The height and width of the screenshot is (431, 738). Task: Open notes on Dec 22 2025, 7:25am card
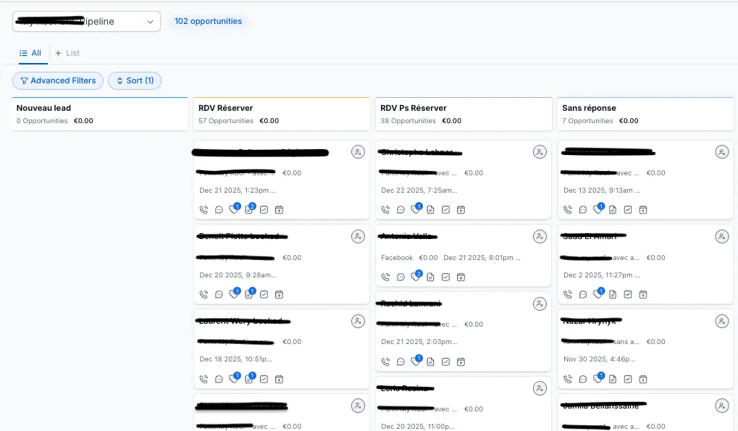[x=431, y=210]
